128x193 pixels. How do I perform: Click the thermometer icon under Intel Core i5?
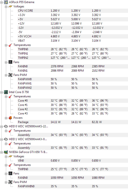10,96
